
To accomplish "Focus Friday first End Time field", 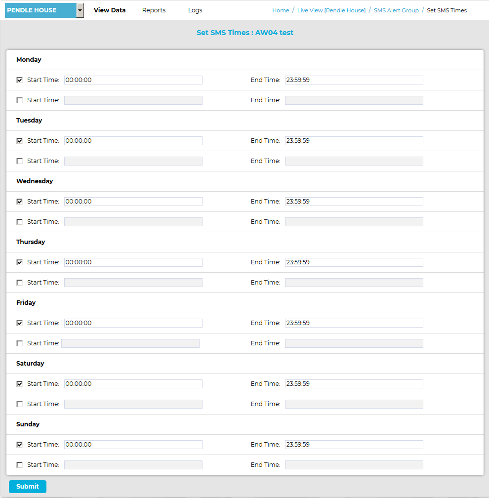I will pyautogui.click(x=354, y=323).
